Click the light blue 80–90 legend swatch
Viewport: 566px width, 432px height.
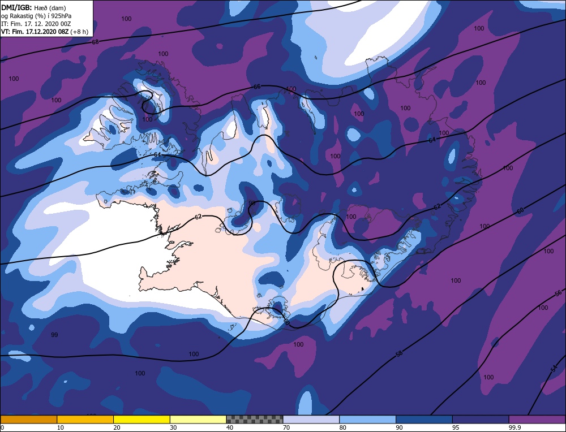367,420
